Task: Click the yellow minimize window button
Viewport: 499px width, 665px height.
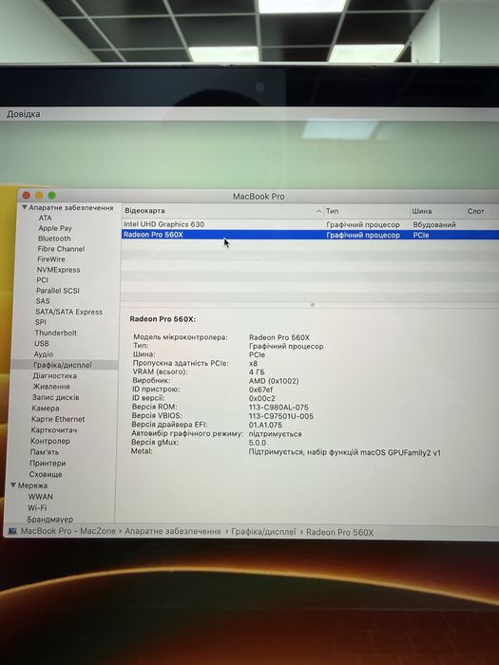Action: tap(39, 196)
